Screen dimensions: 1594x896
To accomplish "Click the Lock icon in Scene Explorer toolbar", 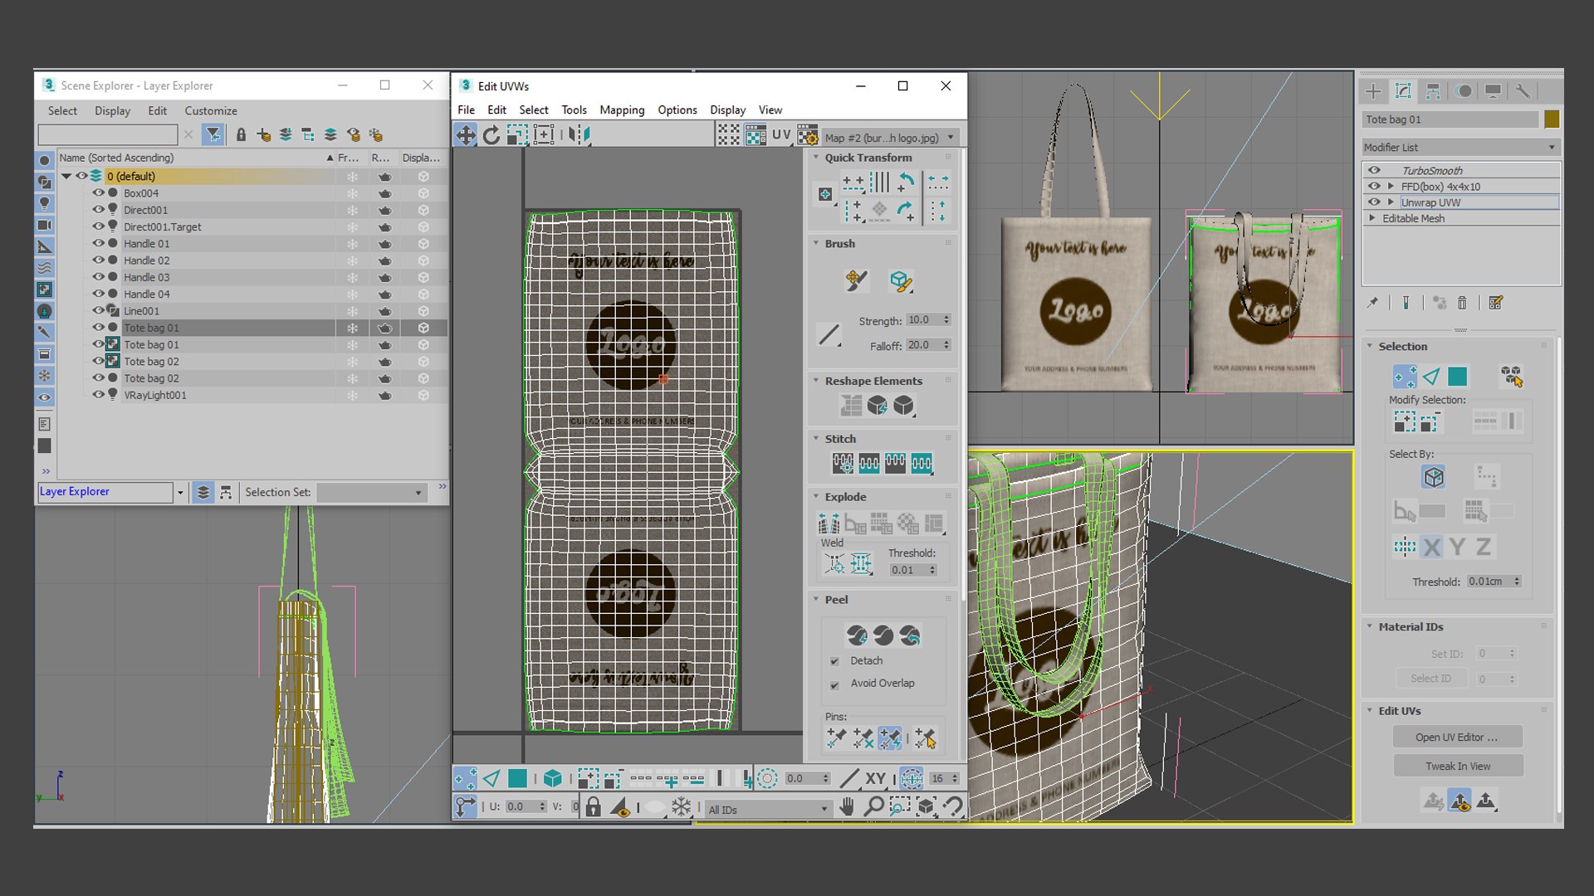I will (x=241, y=134).
